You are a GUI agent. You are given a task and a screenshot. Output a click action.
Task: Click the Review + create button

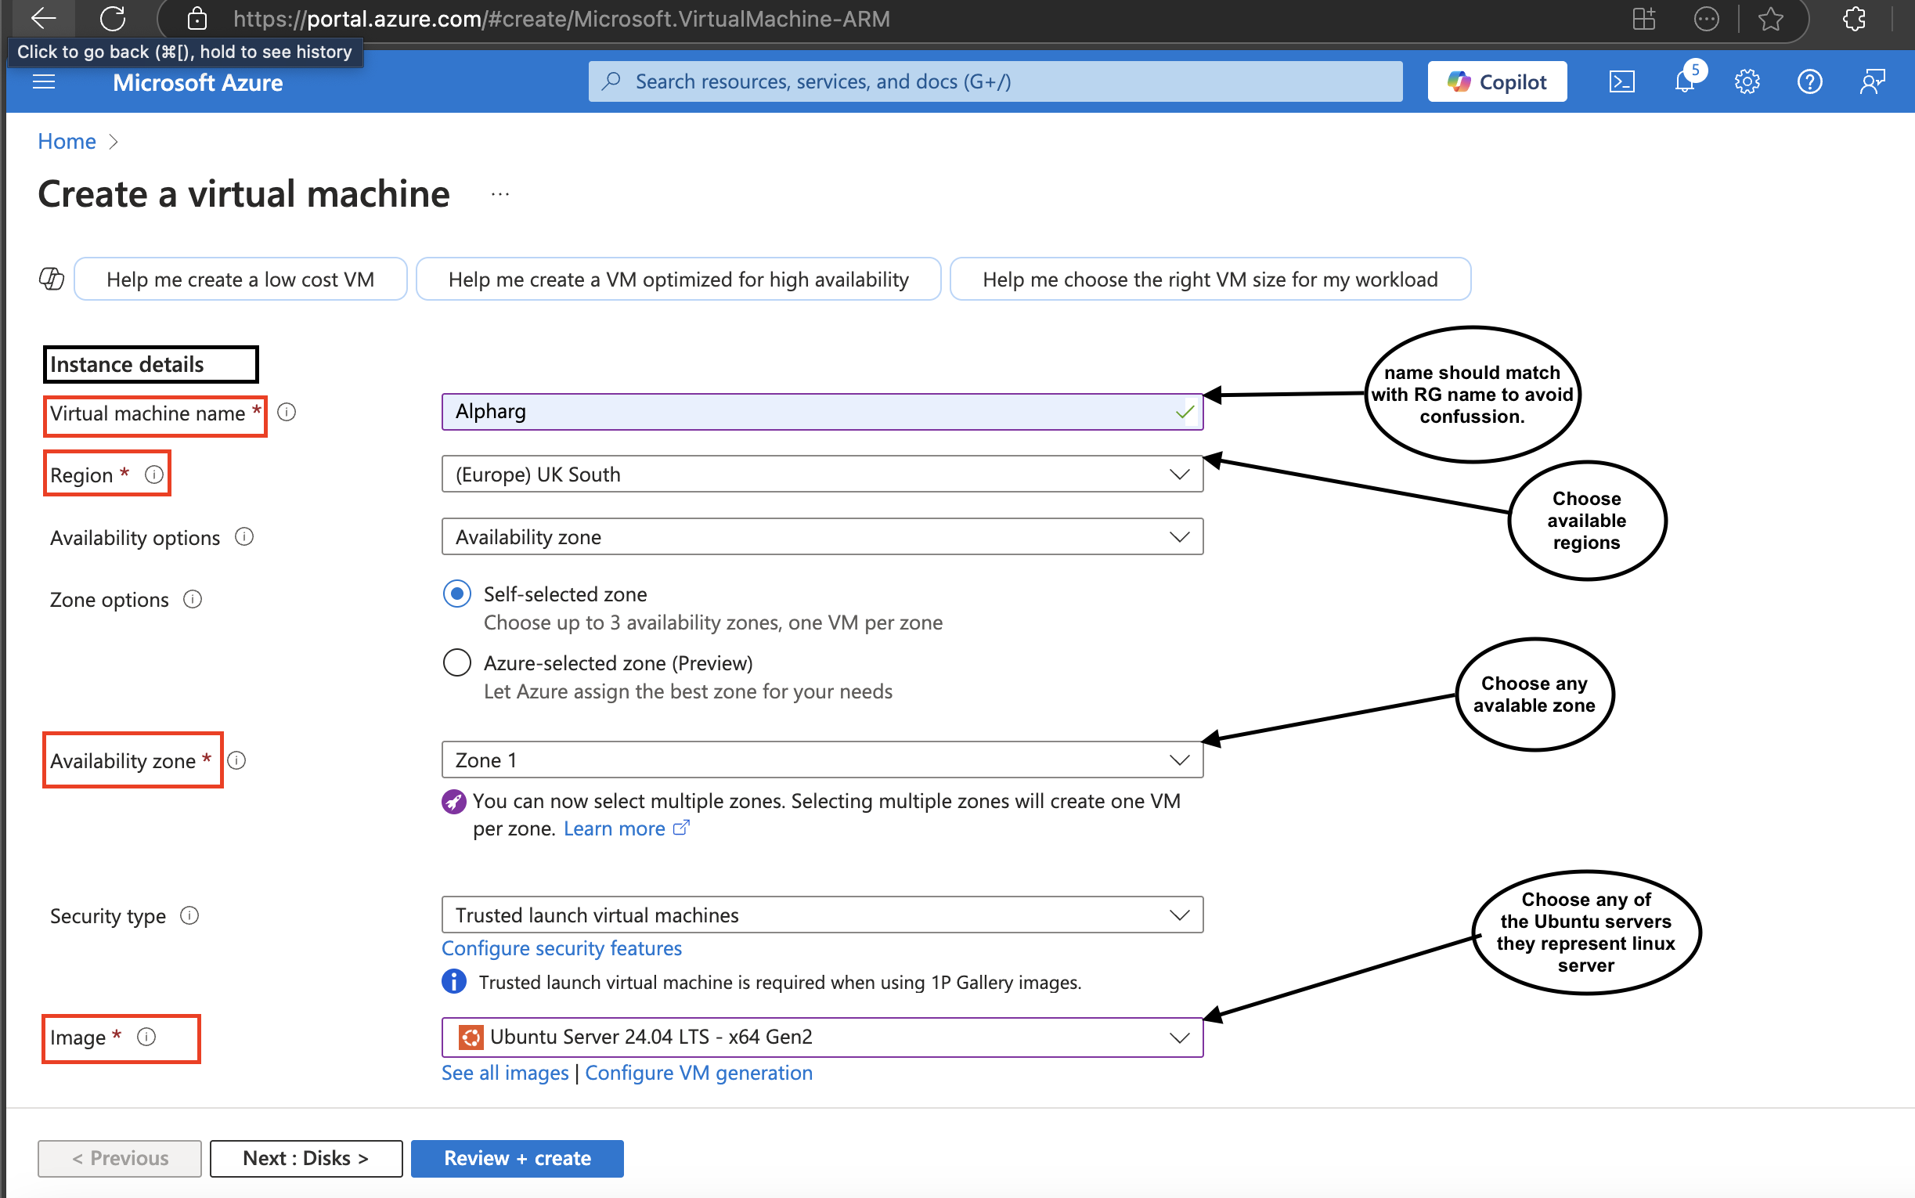pyautogui.click(x=518, y=1158)
